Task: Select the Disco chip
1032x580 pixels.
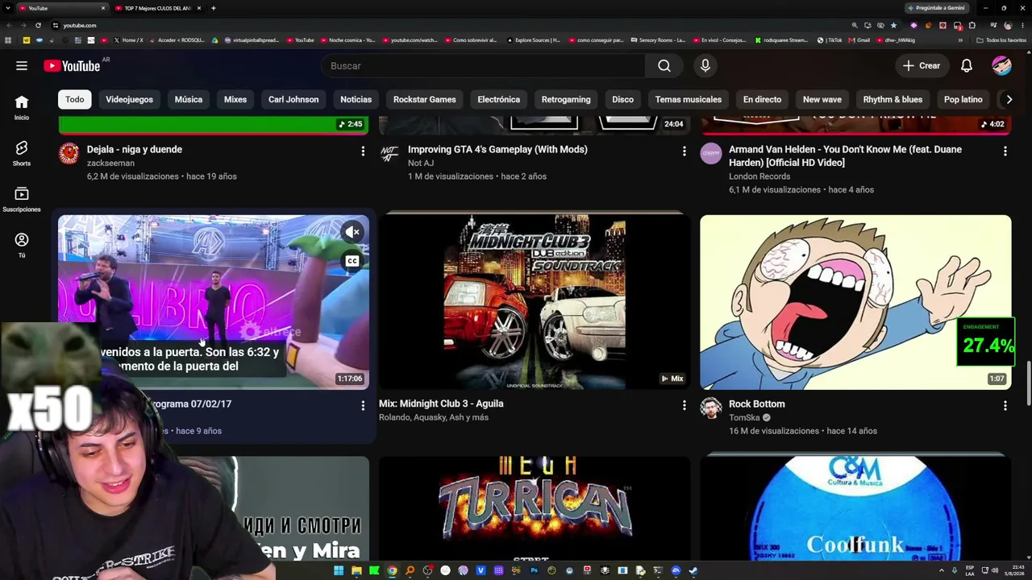Action: (622, 99)
